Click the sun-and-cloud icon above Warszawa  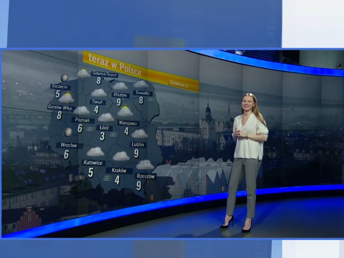[125, 111]
